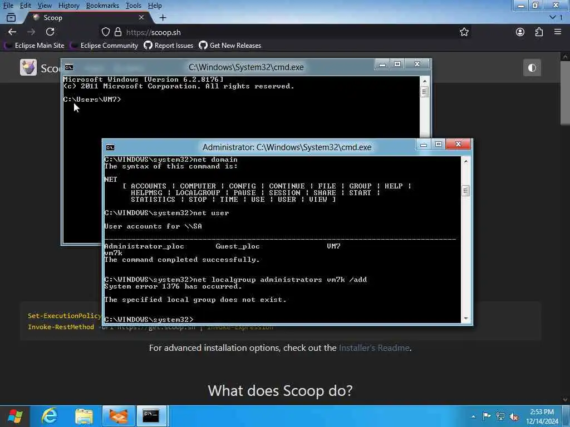570x427 pixels.
Task: Go back to the previous page
Action: [12, 32]
